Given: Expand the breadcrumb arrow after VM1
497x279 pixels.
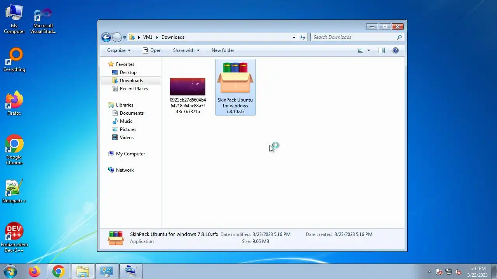Looking at the screenshot, I should coord(157,37).
